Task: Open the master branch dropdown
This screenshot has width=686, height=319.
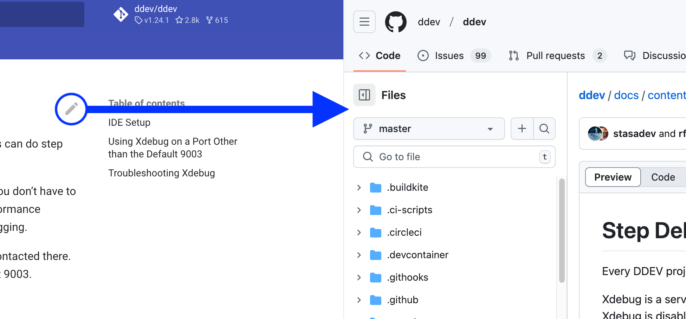Action: pyautogui.click(x=429, y=129)
